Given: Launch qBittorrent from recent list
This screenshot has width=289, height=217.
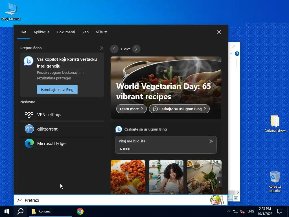Looking at the screenshot, I should pos(62,129).
